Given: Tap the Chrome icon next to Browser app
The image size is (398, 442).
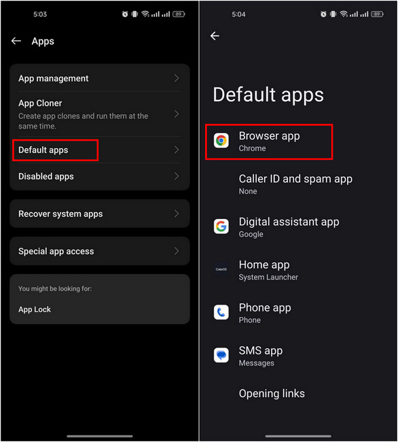Looking at the screenshot, I should click(221, 140).
